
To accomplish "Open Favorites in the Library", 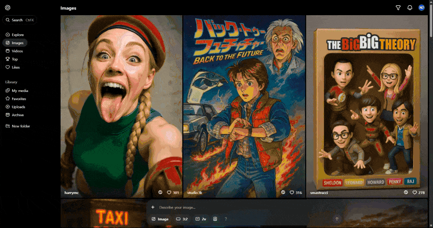I will tap(16, 99).
